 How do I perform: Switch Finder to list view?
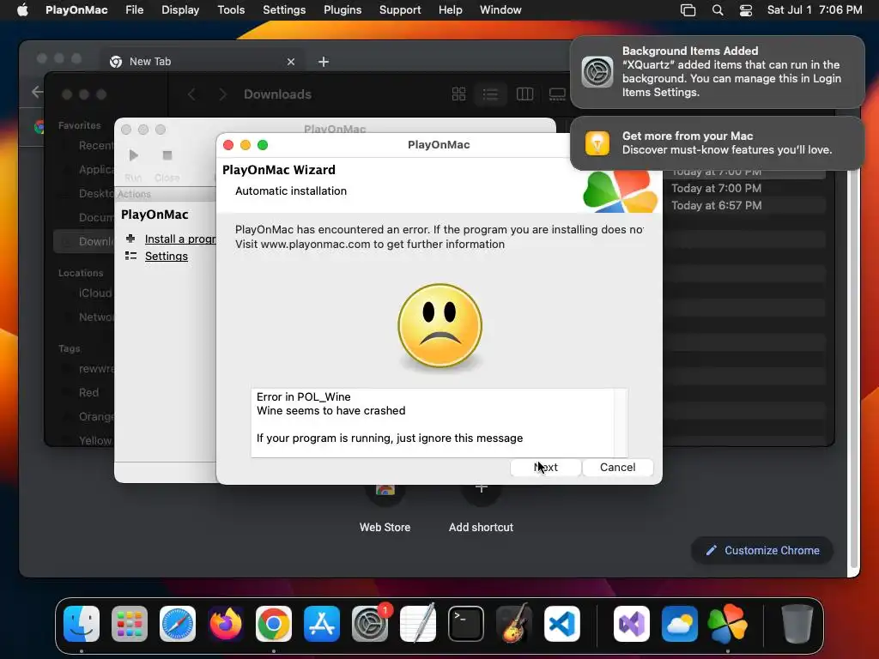tap(490, 94)
